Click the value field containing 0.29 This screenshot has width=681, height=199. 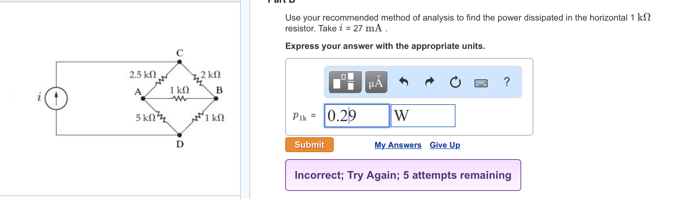tap(357, 116)
